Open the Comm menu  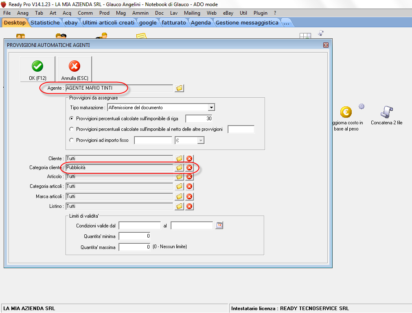[x=85, y=13]
